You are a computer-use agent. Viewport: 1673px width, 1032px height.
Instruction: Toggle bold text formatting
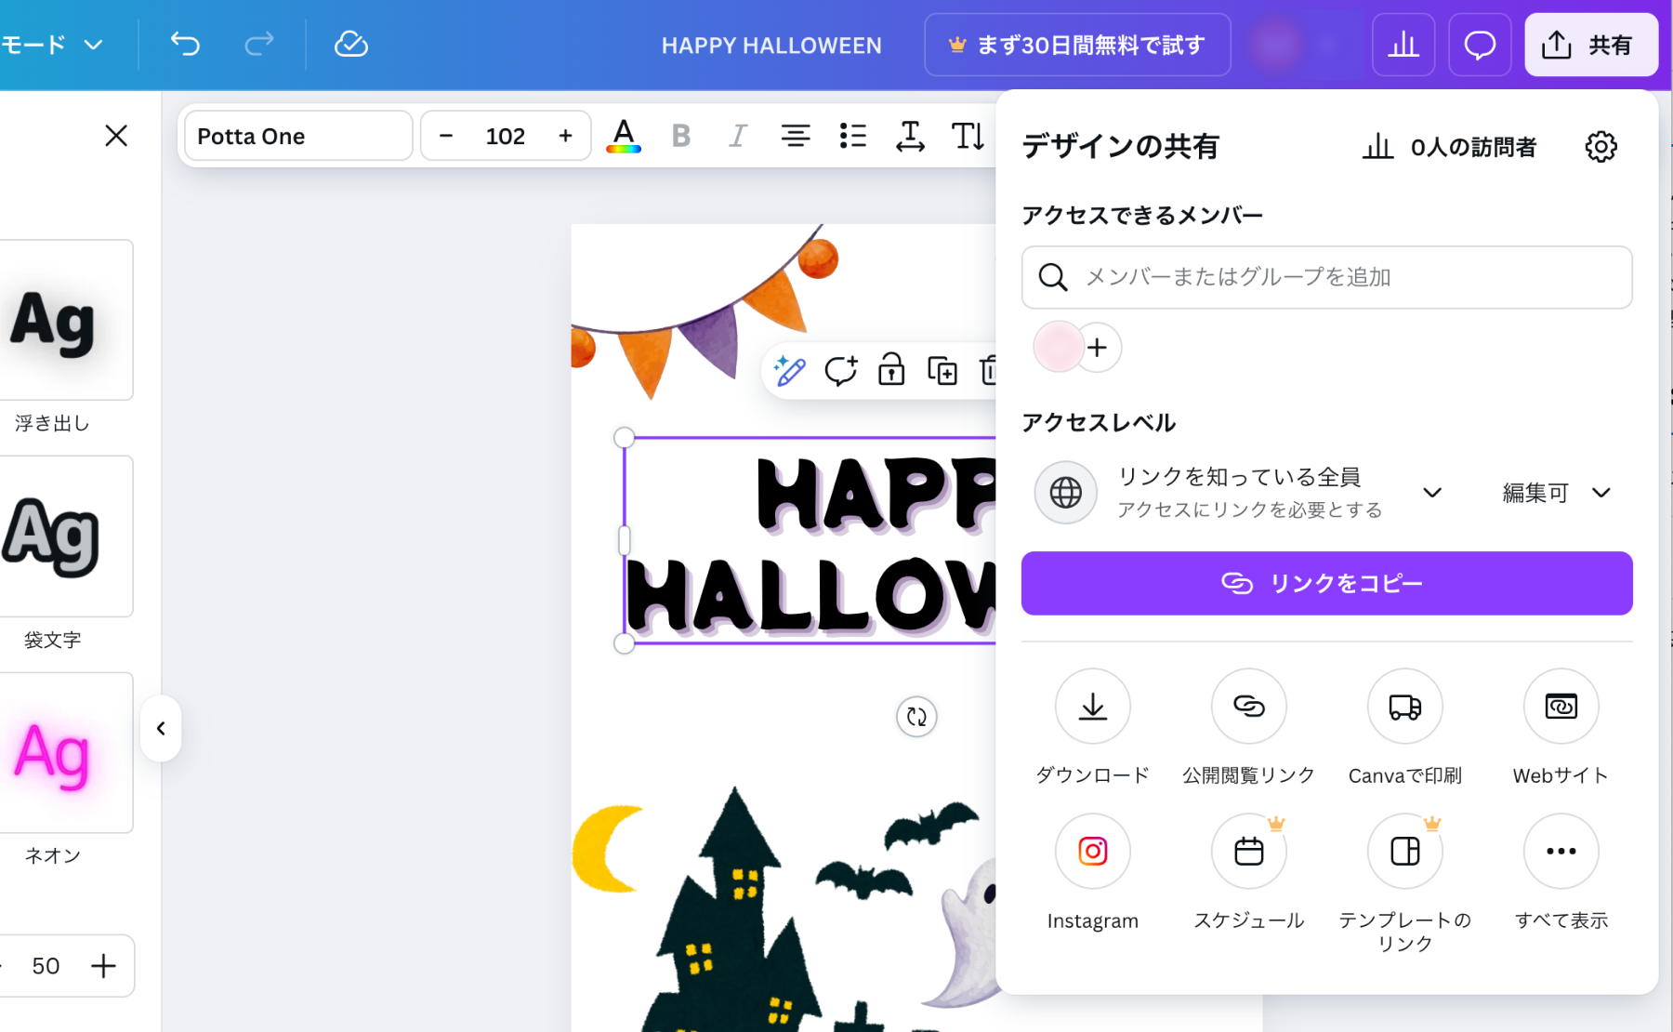pyautogui.click(x=680, y=137)
